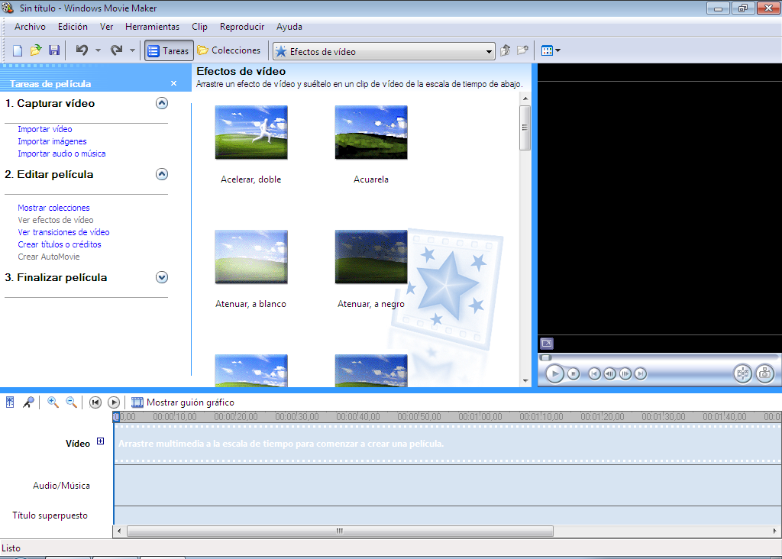
Task: Click the timeline horizontal scrollbar thumb
Action: pos(340,531)
